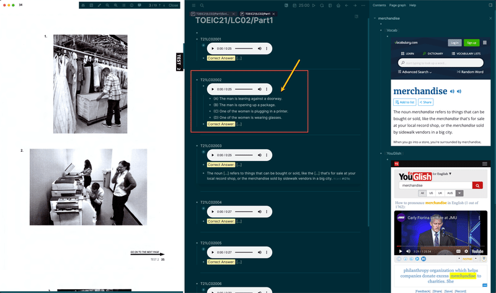Image resolution: width=496 pixels, height=293 pixels.
Task: Click Add to list for merchandise
Action: pos(405,102)
